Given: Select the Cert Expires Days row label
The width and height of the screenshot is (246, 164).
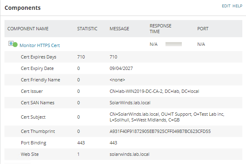Looking at the screenshot, I should pyautogui.click(x=38, y=57).
